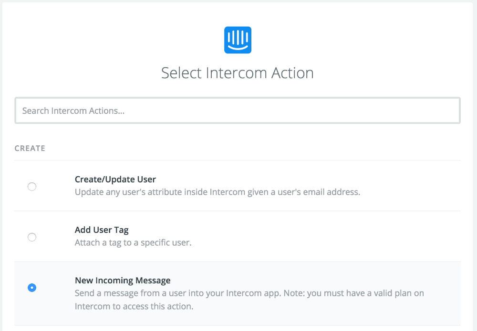This screenshot has width=477, height=331.
Task: Click the smile shape inside Intercom logo
Action: tap(238, 47)
